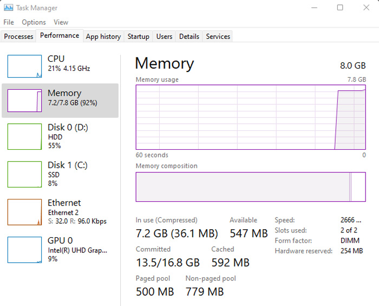Show the GPU 0 Intel UHD graph
Image resolution: width=379 pixels, height=306 pixels.
[60, 250]
